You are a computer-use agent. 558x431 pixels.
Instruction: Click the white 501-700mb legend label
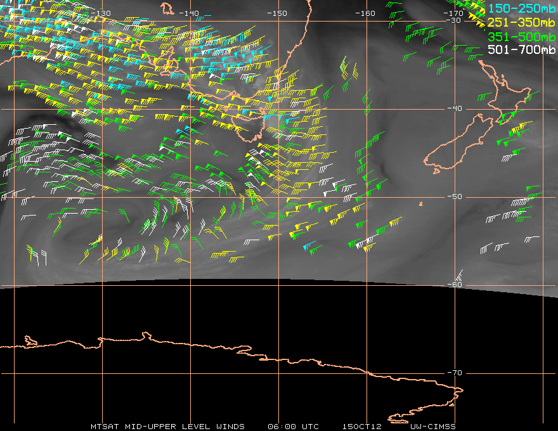(x=521, y=49)
